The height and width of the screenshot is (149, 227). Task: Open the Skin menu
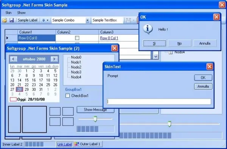pos(8,13)
